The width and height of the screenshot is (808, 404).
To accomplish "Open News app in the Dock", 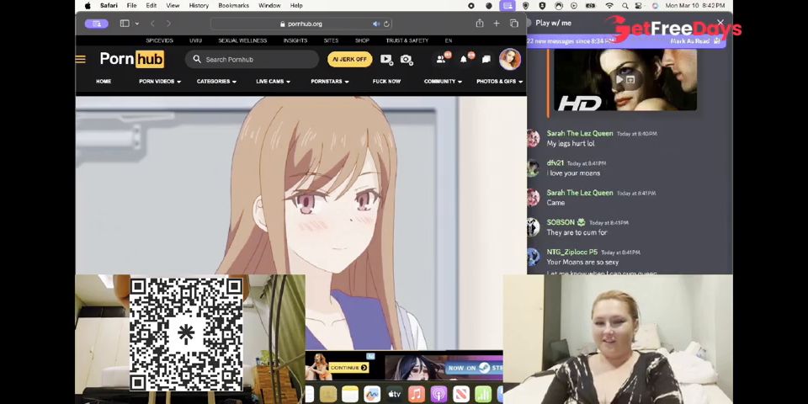I will pos(461,394).
